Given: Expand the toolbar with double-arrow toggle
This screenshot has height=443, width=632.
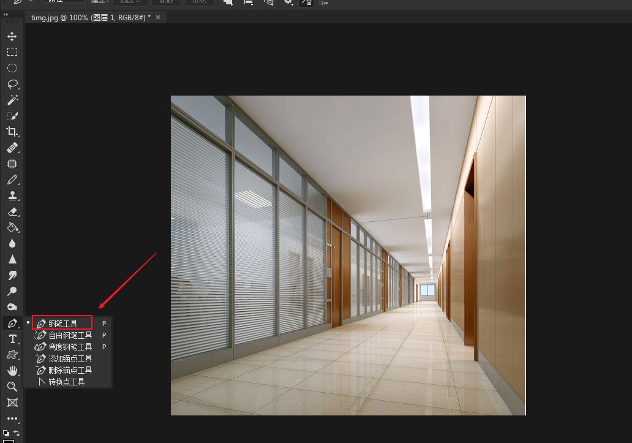Looking at the screenshot, I should (6, 15).
